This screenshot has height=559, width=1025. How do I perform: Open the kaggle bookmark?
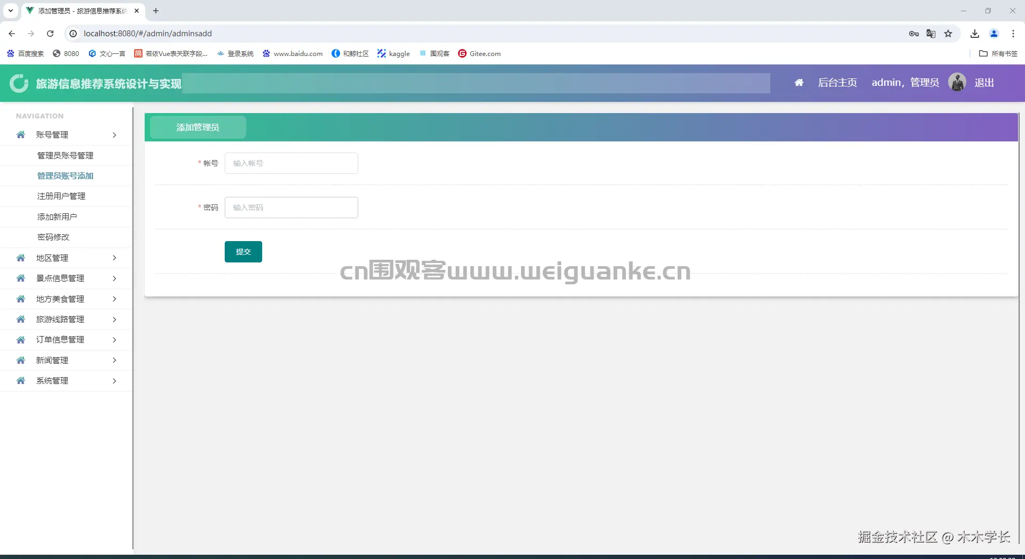[x=393, y=53]
